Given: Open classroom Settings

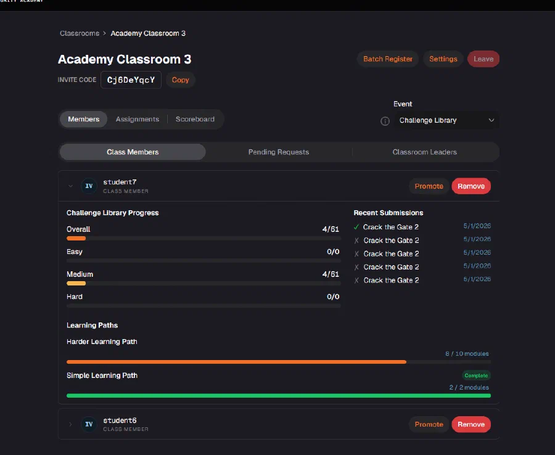Looking at the screenshot, I should pos(443,59).
